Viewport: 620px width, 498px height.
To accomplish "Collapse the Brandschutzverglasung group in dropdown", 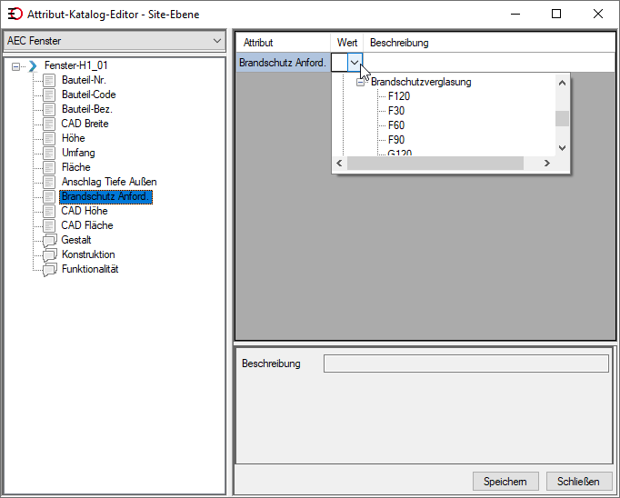I will tap(360, 82).
